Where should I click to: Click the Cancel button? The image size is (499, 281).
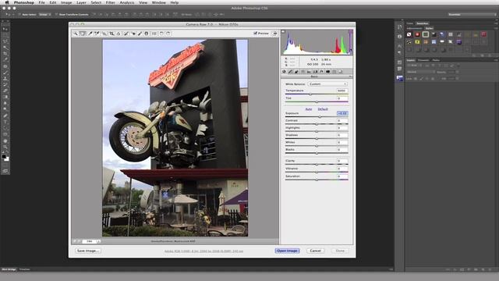coord(315,251)
